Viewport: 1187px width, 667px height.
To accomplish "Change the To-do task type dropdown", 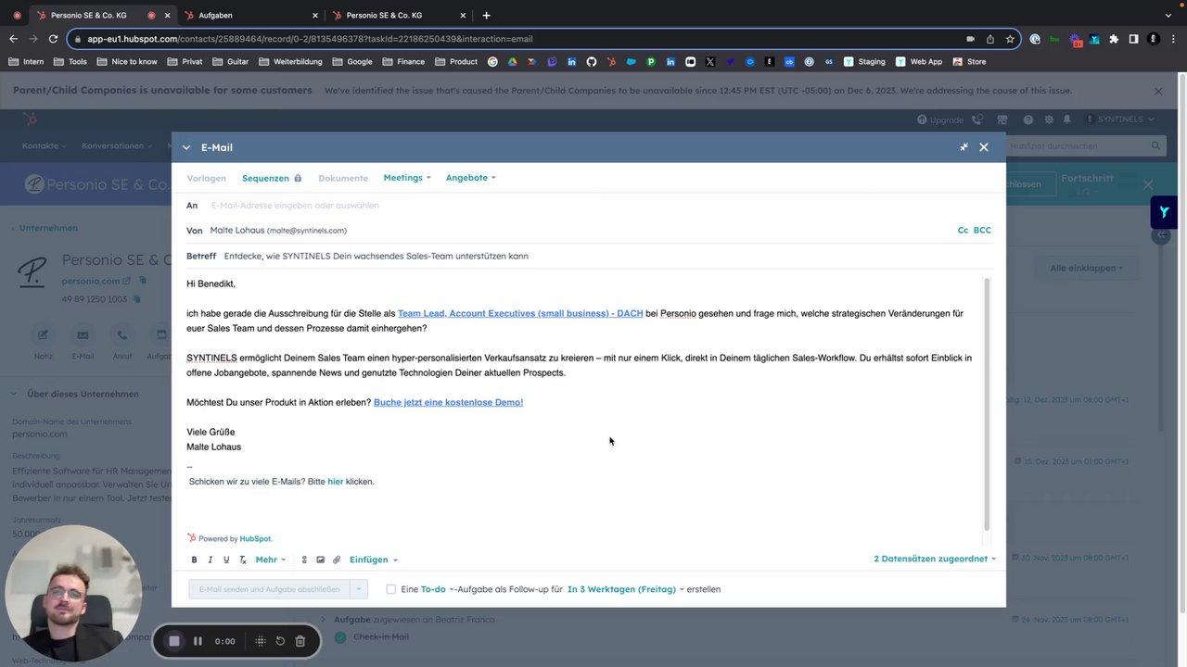I will (438, 589).
